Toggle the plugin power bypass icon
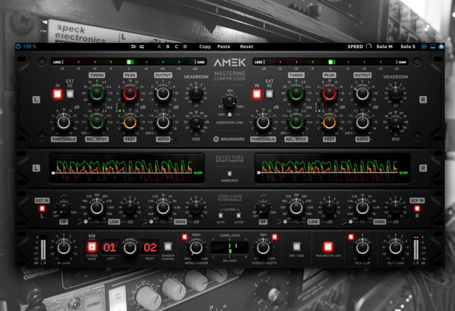The height and width of the screenshot is (311, 455). pos(18,46)
